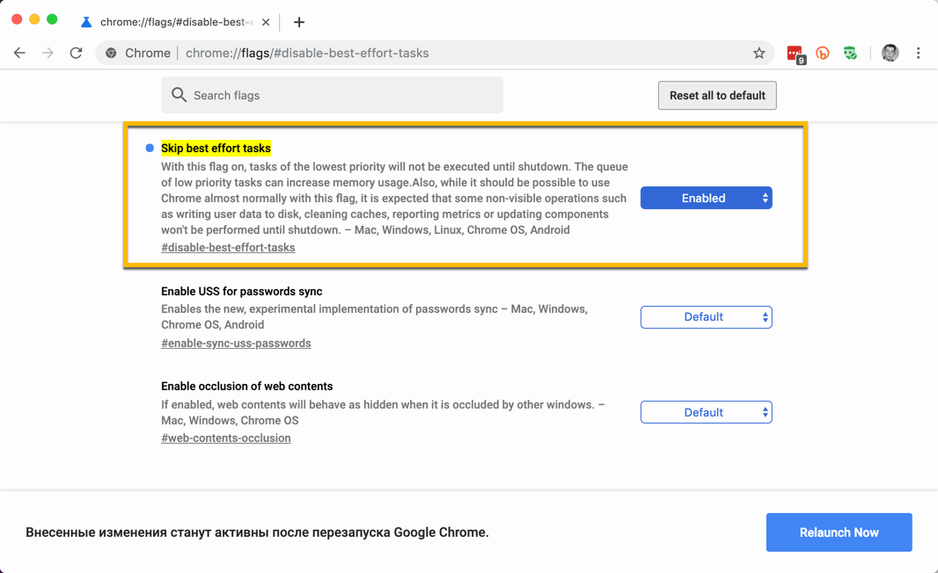Open the Default dropdown for USS passwords sync
Screen dimensions: 938x573
706,317
